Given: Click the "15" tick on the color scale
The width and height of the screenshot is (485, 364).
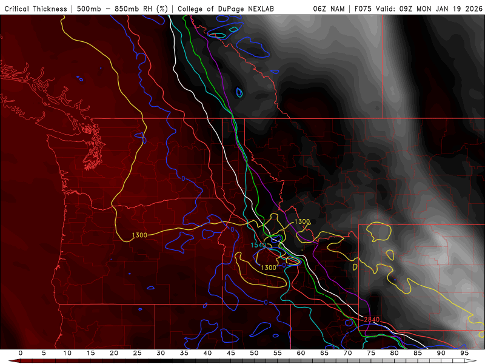Looking at the screenshot, I should click(90, 353).
